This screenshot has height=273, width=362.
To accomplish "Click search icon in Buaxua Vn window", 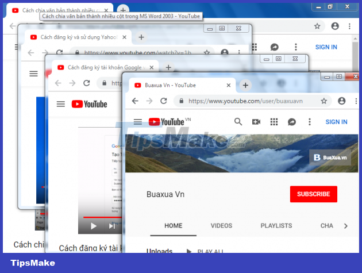I will click(238, 122).
